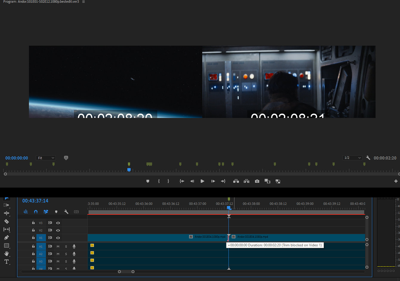Step back one frame
This screenshot has height=281, width=400.
pos(192,181)
